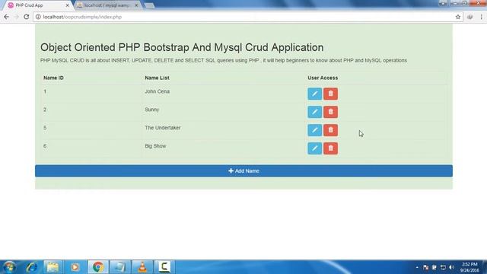487x274 pixels.
Task: Switch to Chrome in taskbar
Action: 98,267
